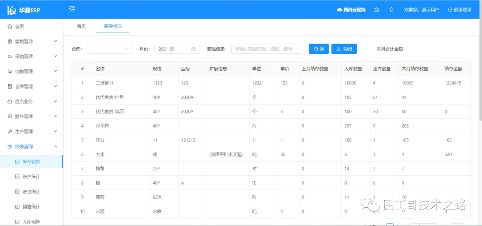This screenshot has height=226, width=482.
Task: Collapse the 报表查询 menu chevron
Action: click(x=56, y=146)
